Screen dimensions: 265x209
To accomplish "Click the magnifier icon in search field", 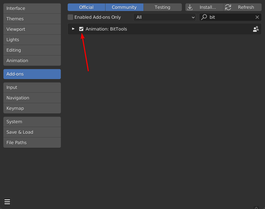I will coord(204,17).
